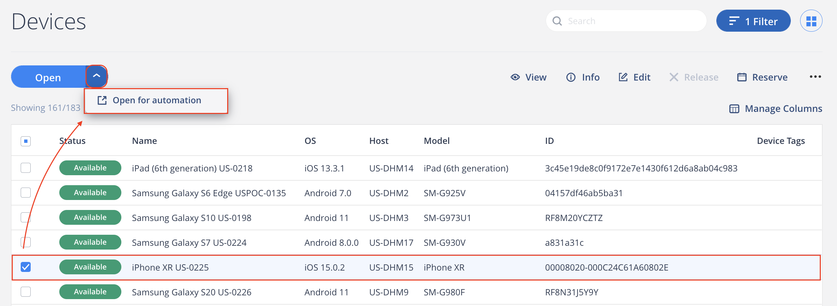Focus the Search input field
This screenshot has height=306, width=837.
[x=626, y=21]
